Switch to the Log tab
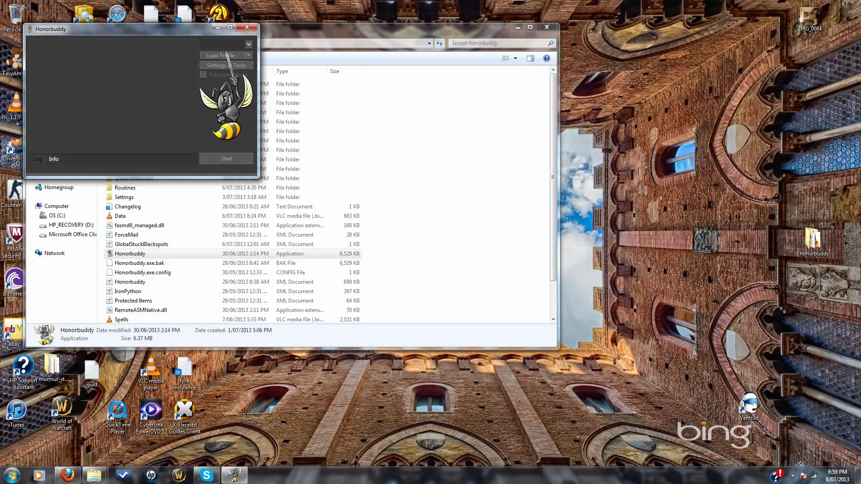Viewport: 861px width, 484px height. point(38,159)
